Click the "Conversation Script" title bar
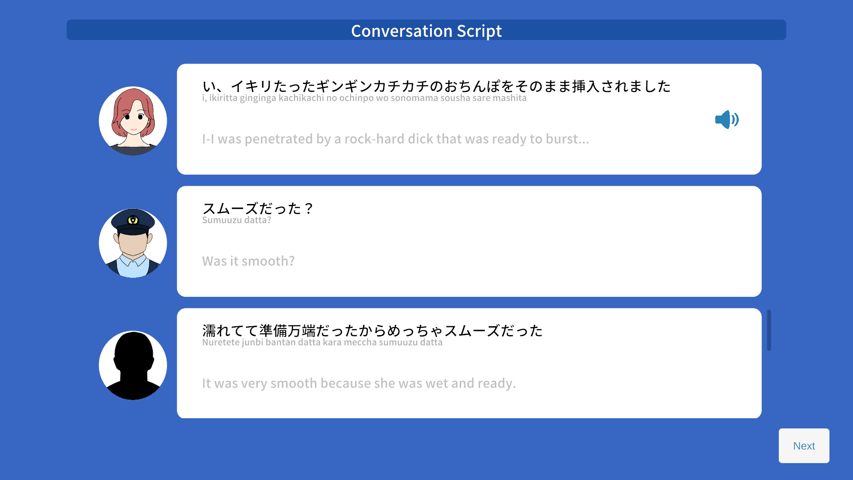The height and width of the screenshot is (480, 853). point(426,30)
